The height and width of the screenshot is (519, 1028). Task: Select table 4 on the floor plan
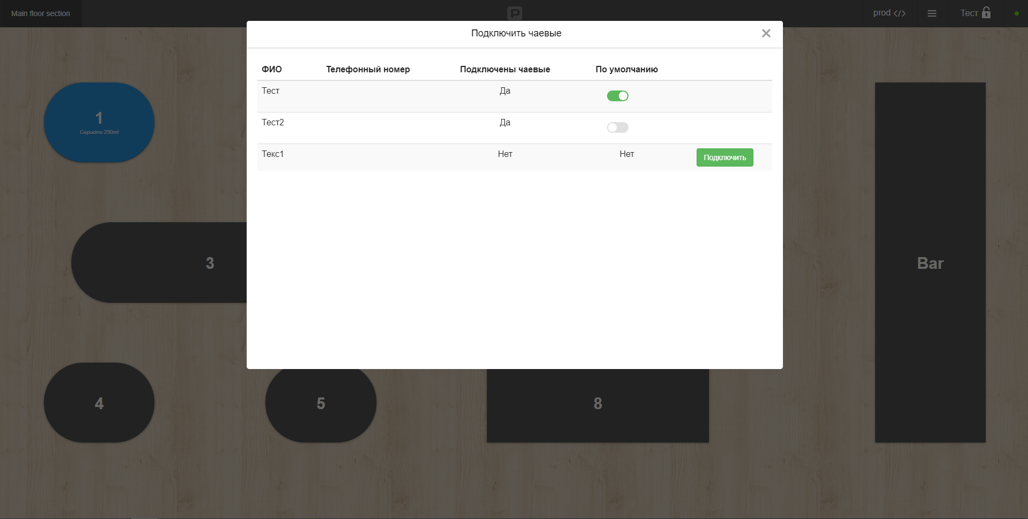(99, 402)
